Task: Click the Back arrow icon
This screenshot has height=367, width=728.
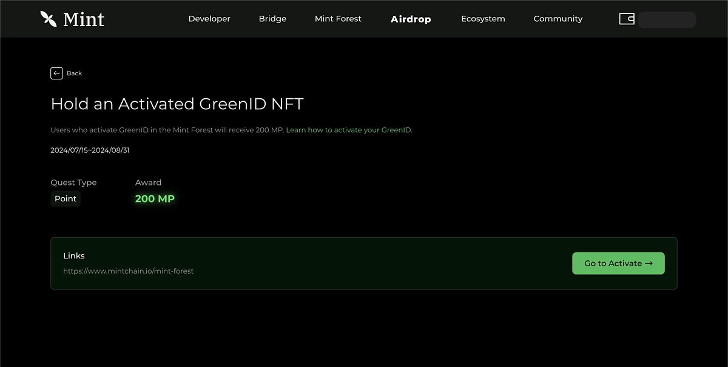Action: pyautogui.click(x=56, y=73)
